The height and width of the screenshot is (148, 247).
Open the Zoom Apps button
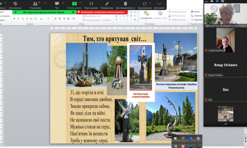pyautogui.click(x=145, y=5)
